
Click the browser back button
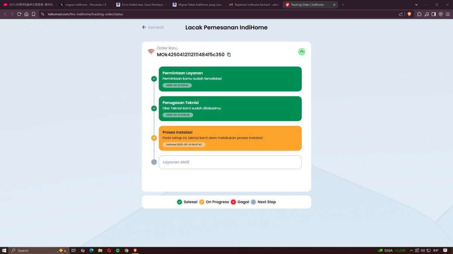5,14
